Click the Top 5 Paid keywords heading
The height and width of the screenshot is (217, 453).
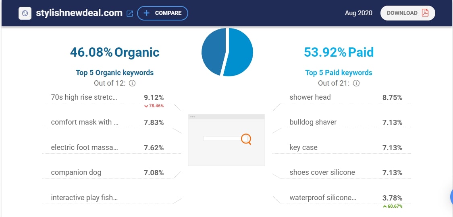pos(339,73)
